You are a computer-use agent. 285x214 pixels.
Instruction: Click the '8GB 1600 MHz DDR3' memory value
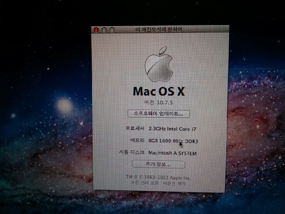172,141
